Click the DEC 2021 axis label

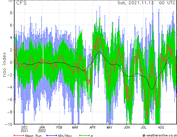coord(24,129)
